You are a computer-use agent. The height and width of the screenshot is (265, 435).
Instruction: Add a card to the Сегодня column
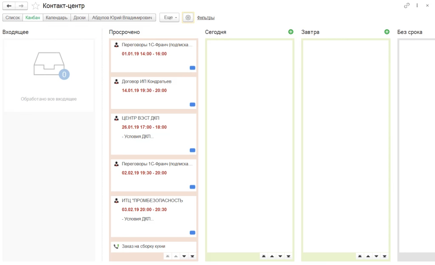[291, 32]
